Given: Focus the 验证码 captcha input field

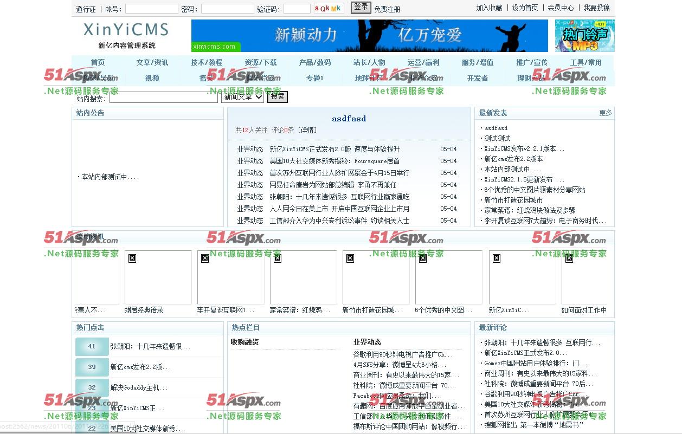Looking at the screenshot, I should point(297,9).
